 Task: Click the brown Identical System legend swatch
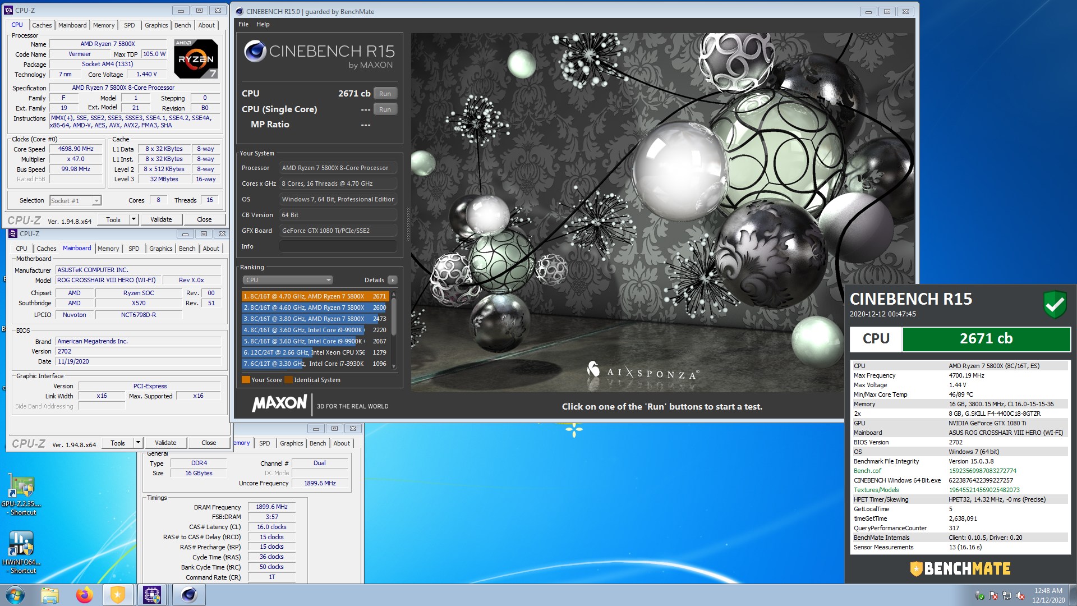(288, 380)
